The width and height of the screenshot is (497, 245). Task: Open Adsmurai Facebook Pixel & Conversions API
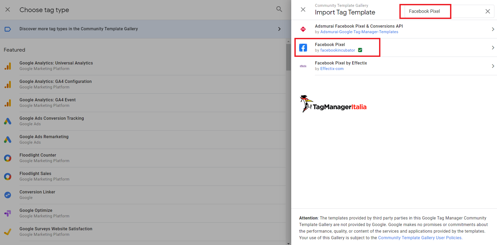tap(394, 29)
